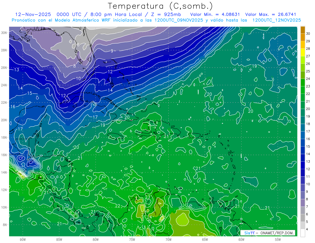Image resolution: width=315 pixels, height=243 pixels.
Task: Click the legend scale number '11'
Action: (308, 176)
